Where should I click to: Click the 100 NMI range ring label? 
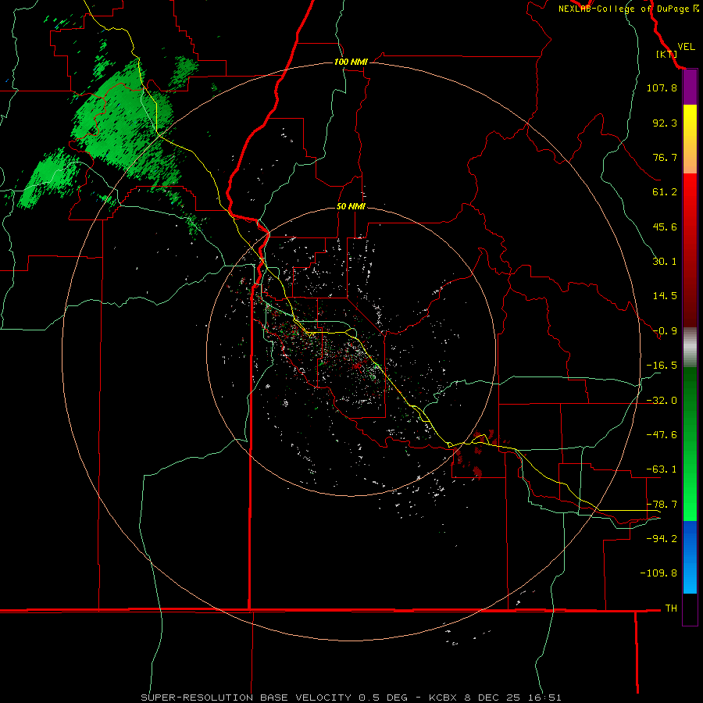coord(351,62)
